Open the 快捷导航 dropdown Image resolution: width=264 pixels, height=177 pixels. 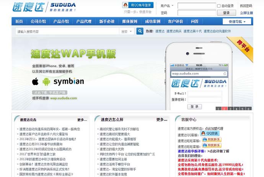coord(238,21)
